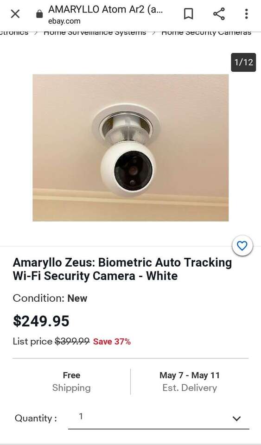Tap the Free Shipping details
The width and height of the screenshot is (261, 445).
tap(71, 381)
